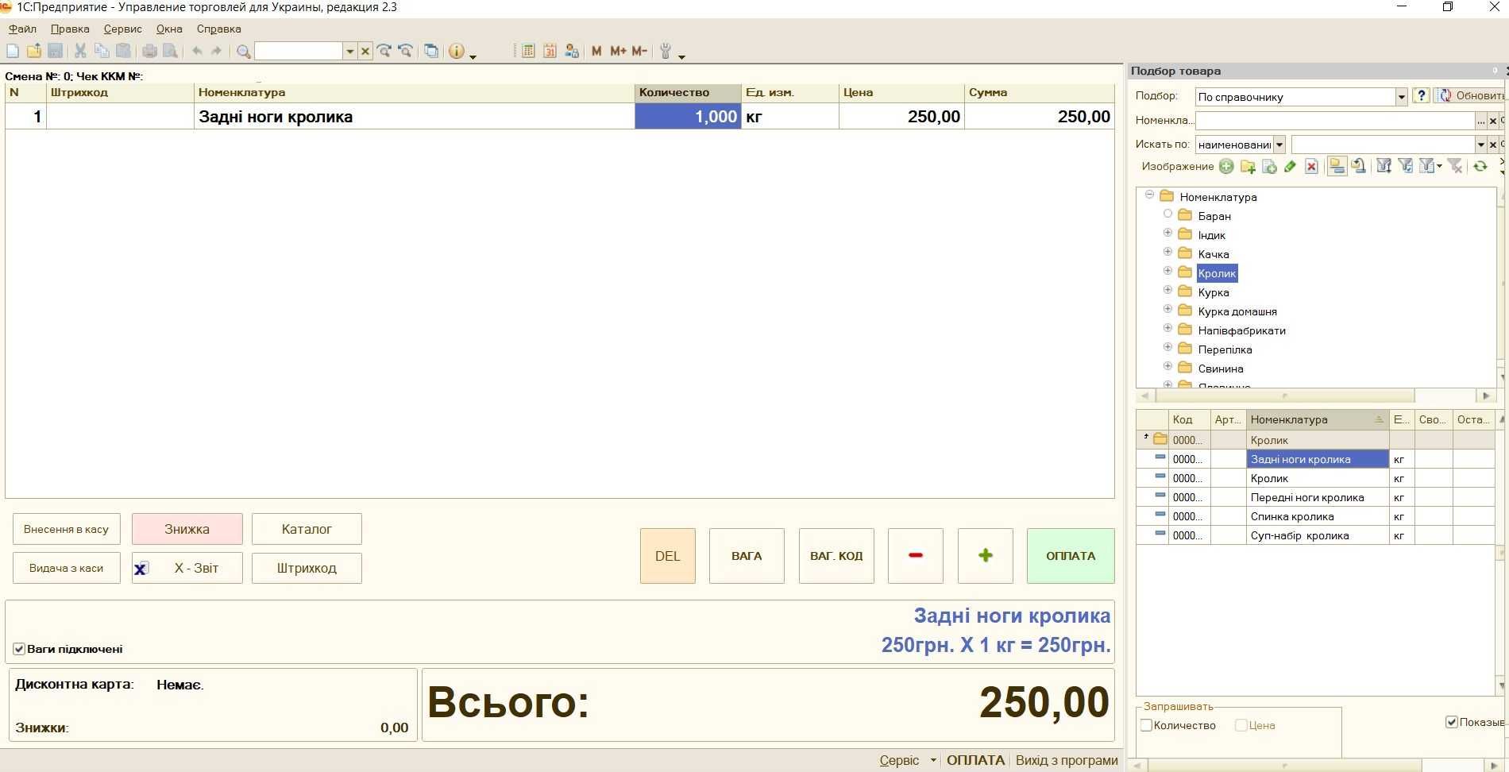
Task: Open the Calculator icon in toolbar
Action: click(528, 51)
